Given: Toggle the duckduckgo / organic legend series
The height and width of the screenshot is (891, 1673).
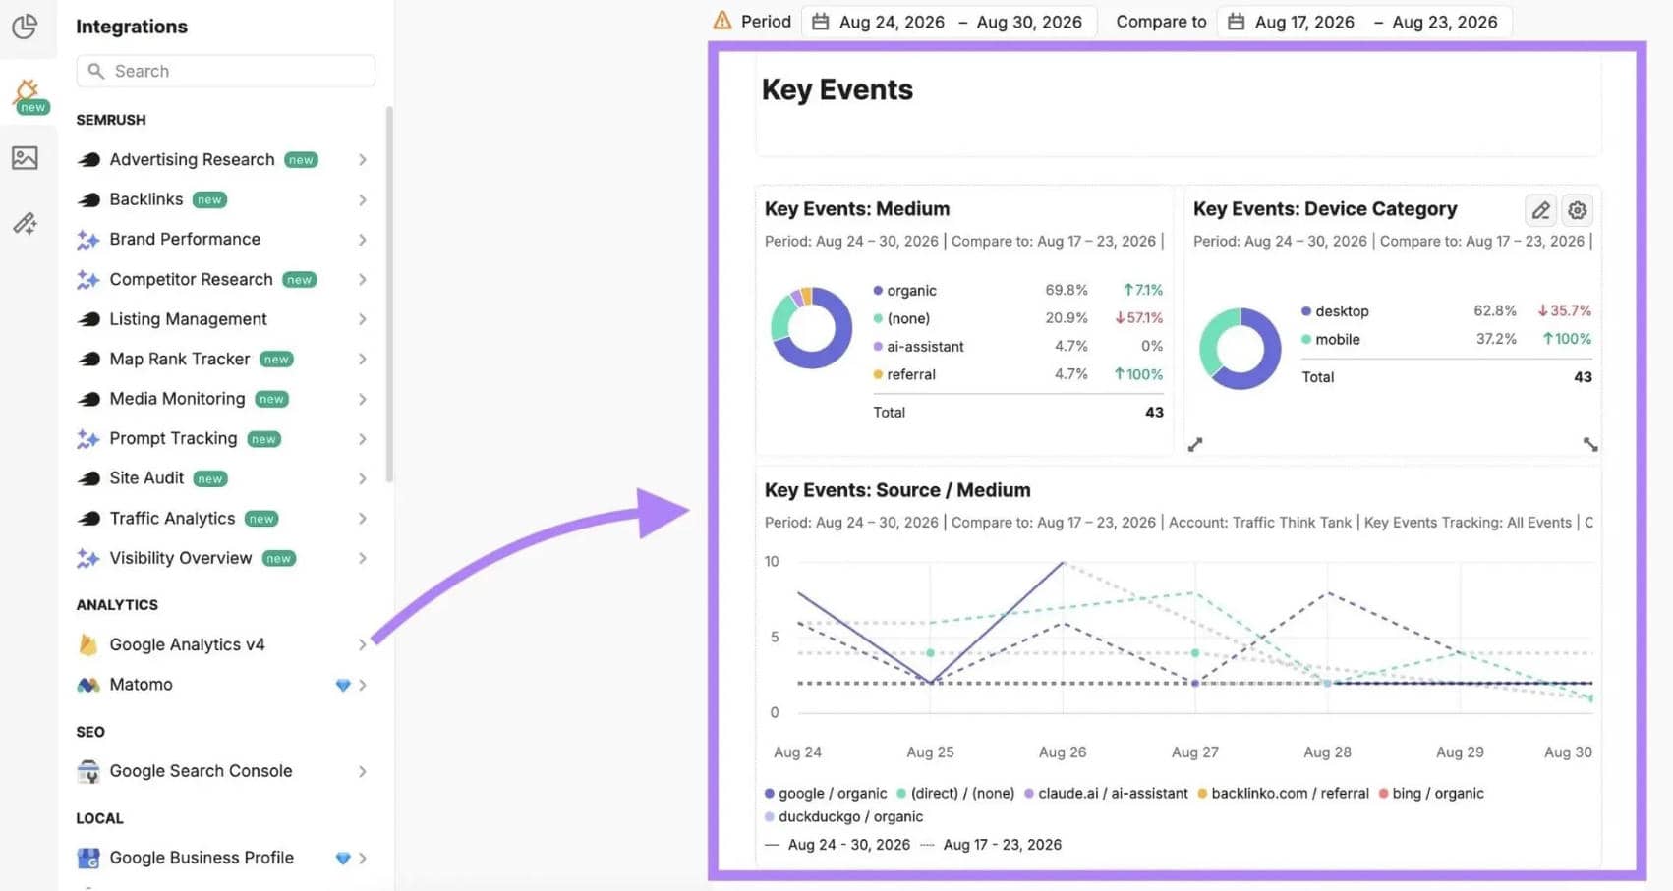Looking at the screenshot, I should pyautogui.click(x=843, y=817).
